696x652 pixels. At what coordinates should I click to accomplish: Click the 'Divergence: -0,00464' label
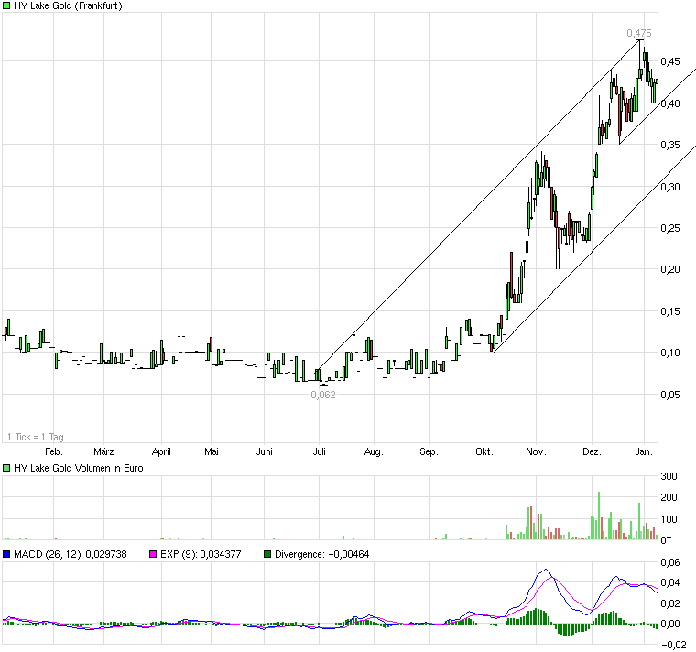(x=321, y=554)
